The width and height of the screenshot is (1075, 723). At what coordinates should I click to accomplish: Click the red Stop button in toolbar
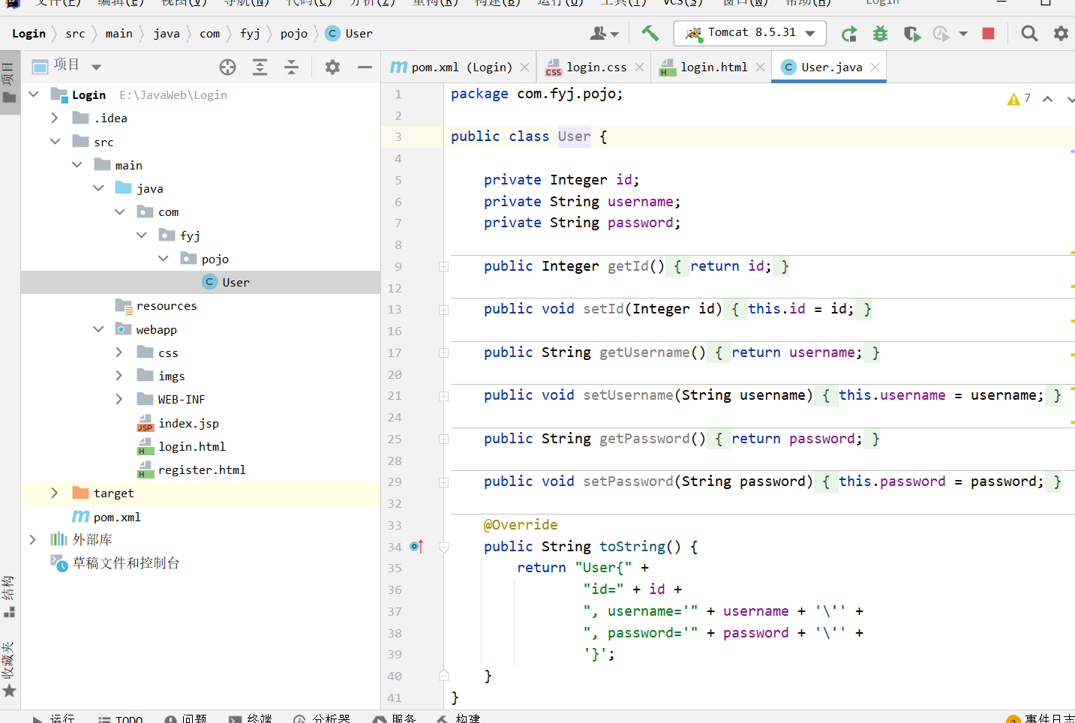click(988, 34)
